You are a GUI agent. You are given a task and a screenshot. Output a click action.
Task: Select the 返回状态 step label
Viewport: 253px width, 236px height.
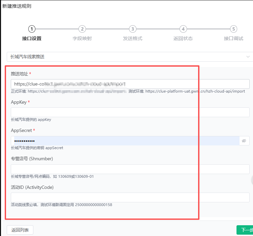[x=183, y=38]
